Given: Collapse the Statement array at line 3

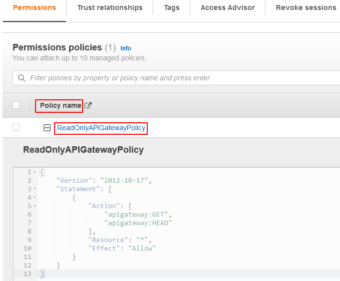Looking at the screenshot, I should (35, 189).
